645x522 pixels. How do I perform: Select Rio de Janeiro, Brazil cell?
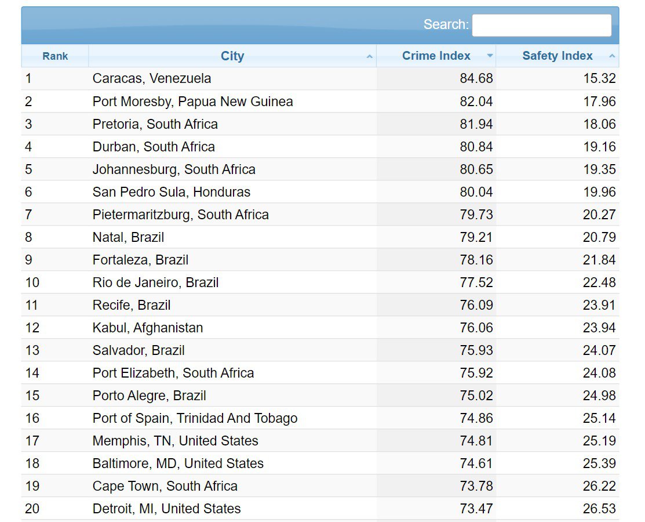pos(232,282)
